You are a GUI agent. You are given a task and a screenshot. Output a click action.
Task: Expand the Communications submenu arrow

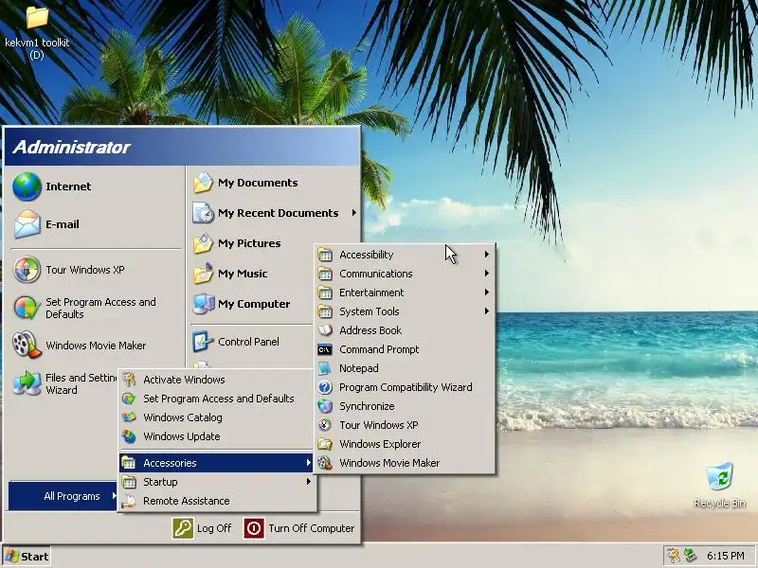[x=487, y=274]
